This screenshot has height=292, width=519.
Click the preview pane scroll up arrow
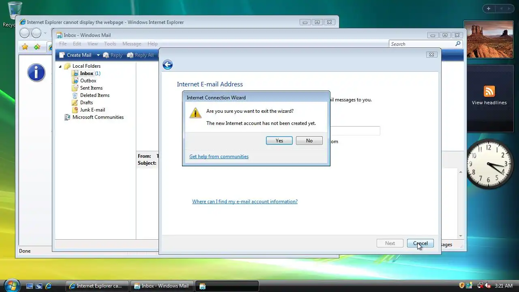(x=461, y=172)
